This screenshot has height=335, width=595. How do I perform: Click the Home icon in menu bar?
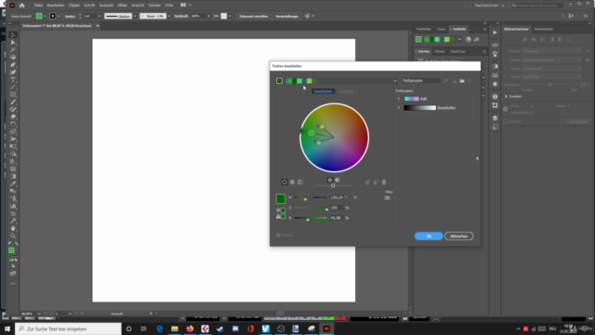pyautogui.click(x=22, y=6)
